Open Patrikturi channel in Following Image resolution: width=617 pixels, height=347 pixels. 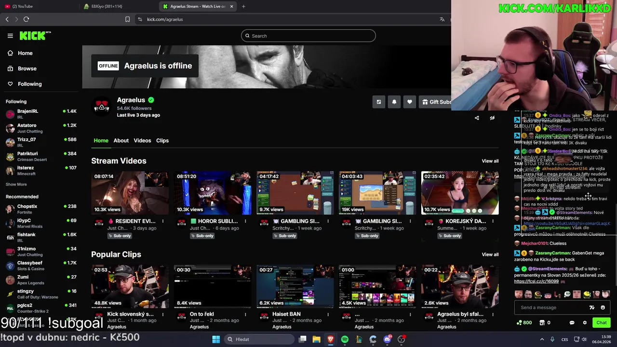pos(41,157)
